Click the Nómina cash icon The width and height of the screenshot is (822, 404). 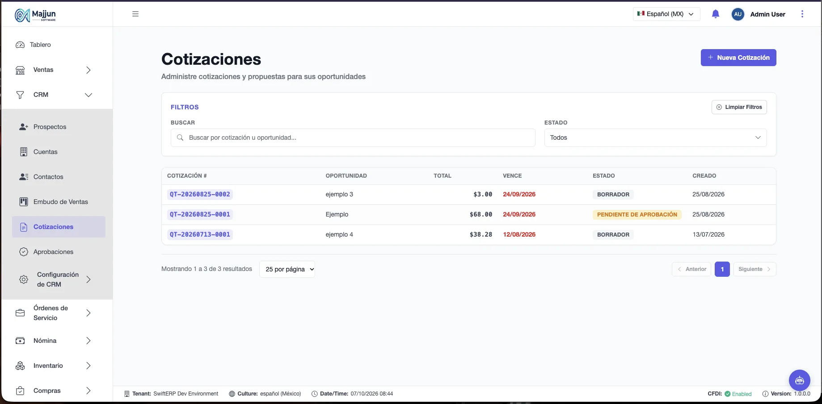click(x=20, y=341)
